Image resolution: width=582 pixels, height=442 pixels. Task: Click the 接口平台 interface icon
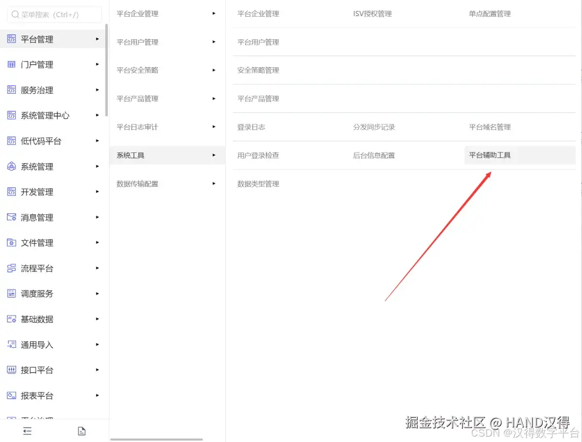coord(12,370)
